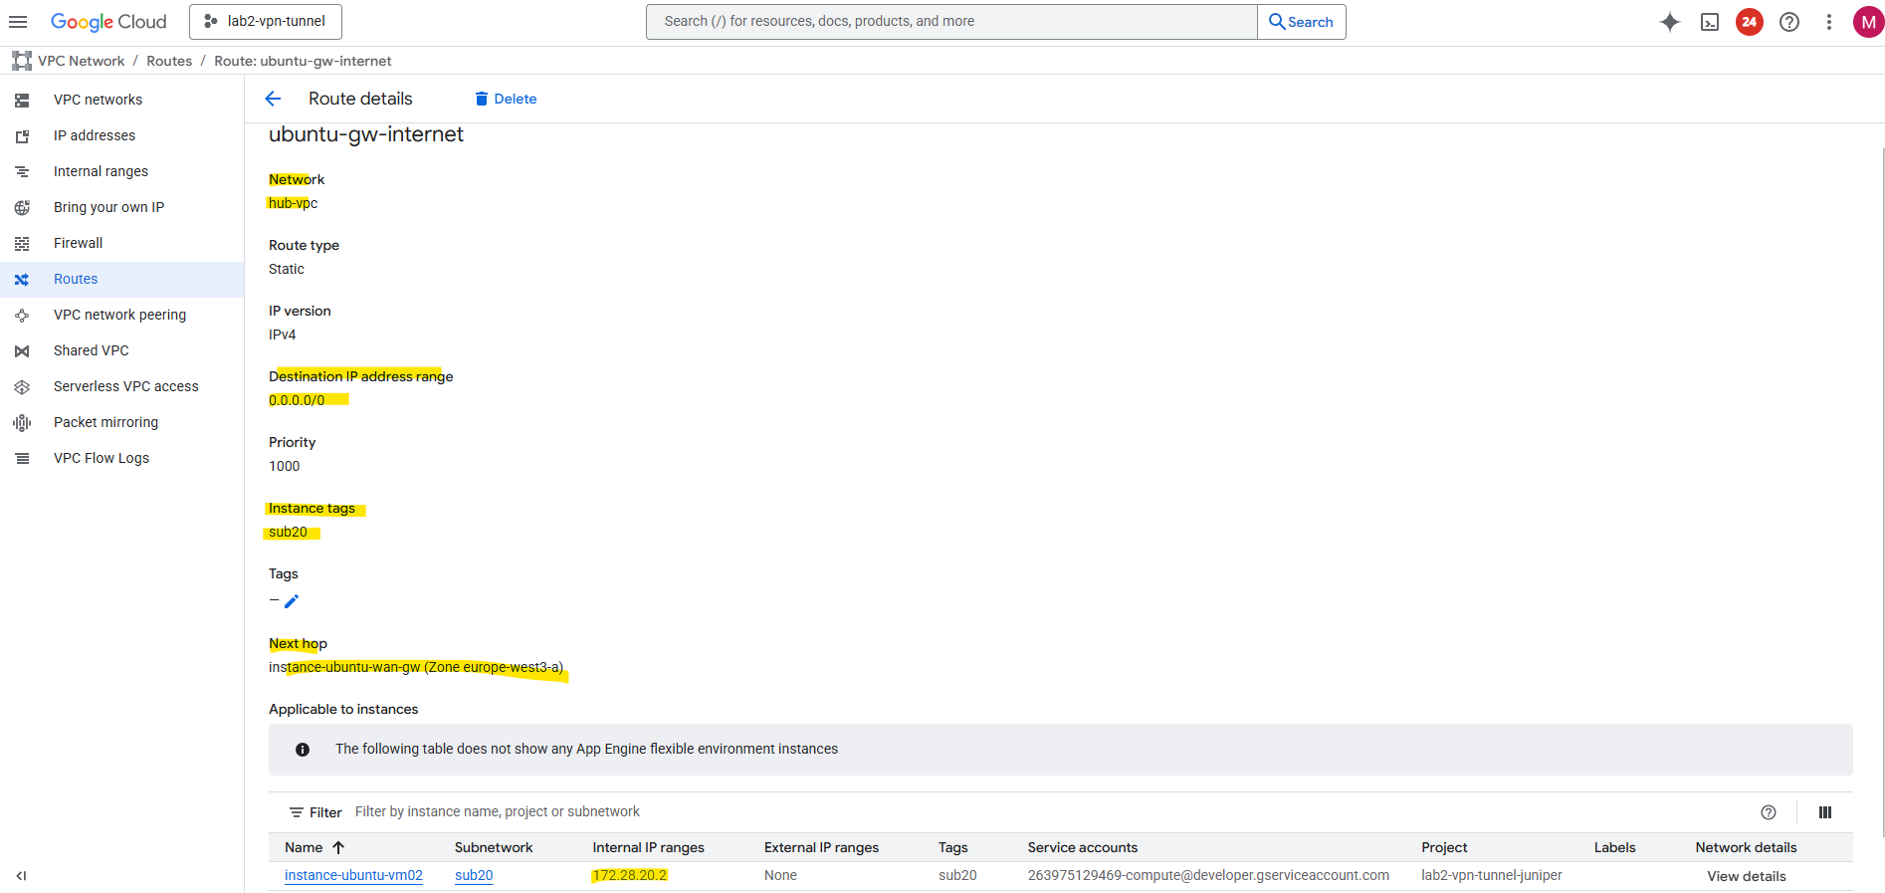This screenshot has width=1885, height=893.
Task: Open the help question mark menu
Action: point(1789,22)
